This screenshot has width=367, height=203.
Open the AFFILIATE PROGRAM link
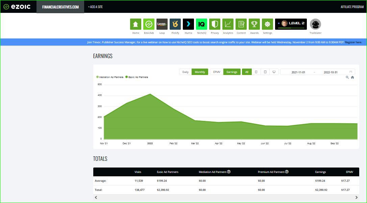coord(352,7)
